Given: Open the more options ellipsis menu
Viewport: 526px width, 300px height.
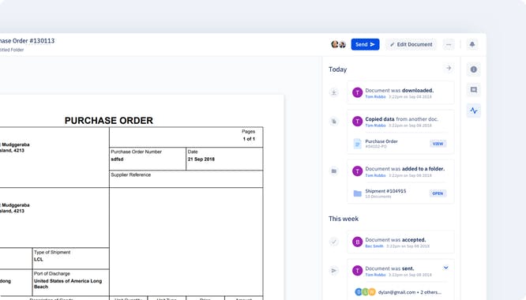Looking at the screenshot, I should (449, 44).
